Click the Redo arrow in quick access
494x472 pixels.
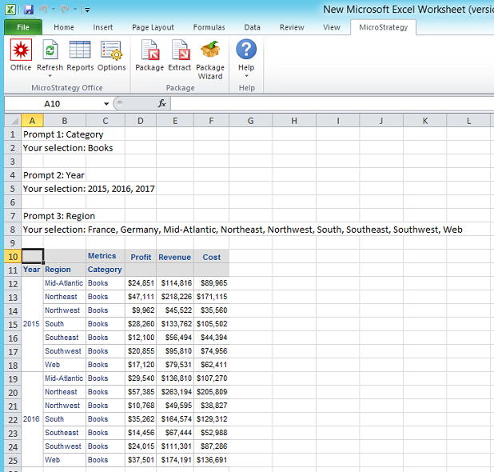(x=65, y=10)
